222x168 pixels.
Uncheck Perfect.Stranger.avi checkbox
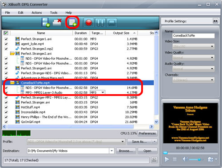[6, 102]
